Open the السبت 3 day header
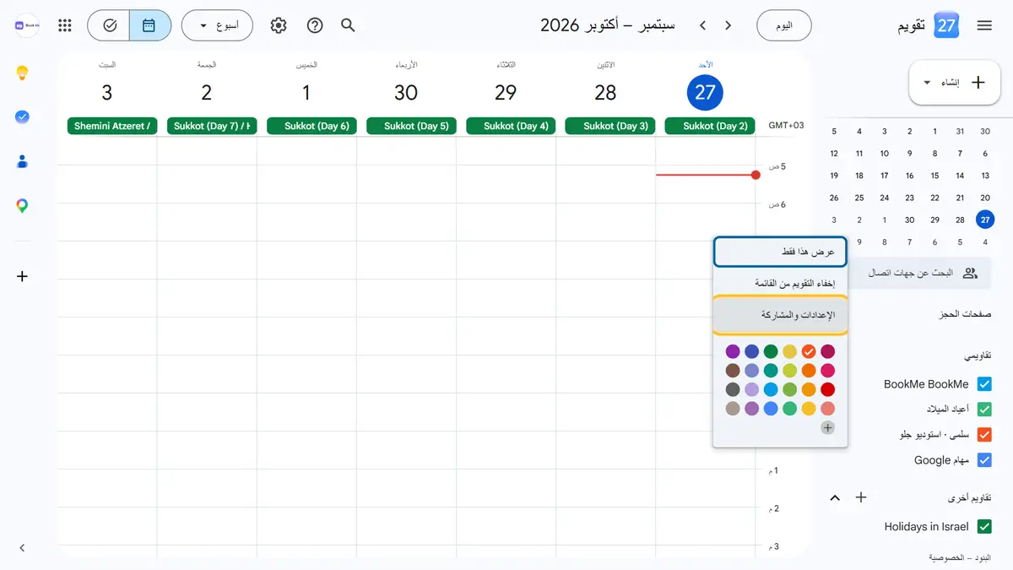Image resolution: width=1013 pixels, height=570 pixels. coord(107,92)
